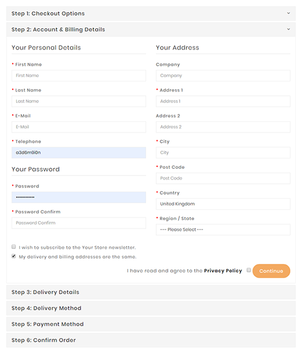Select the Last Name text box
The image size is (303, 355).
pyautogui.click(x=79, y=101)
